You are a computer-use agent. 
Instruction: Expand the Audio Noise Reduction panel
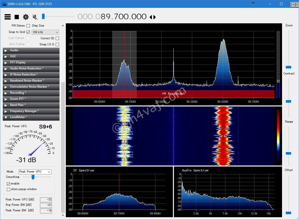click(x=31, y=68)
